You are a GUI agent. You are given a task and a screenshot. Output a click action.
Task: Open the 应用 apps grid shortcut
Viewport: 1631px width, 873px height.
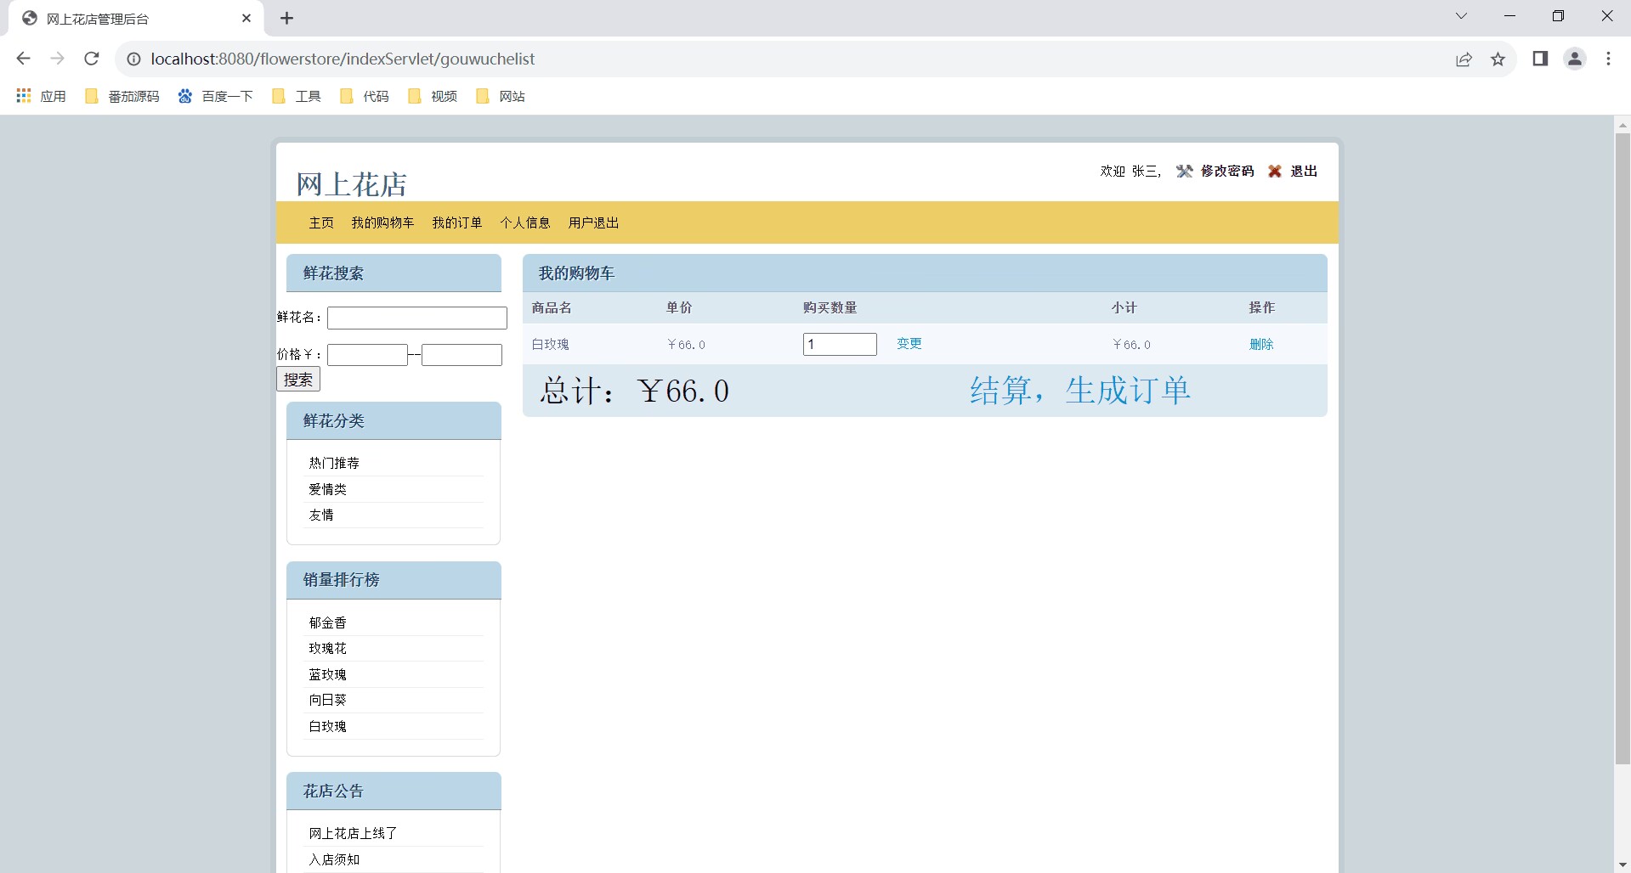coord(41,96)
